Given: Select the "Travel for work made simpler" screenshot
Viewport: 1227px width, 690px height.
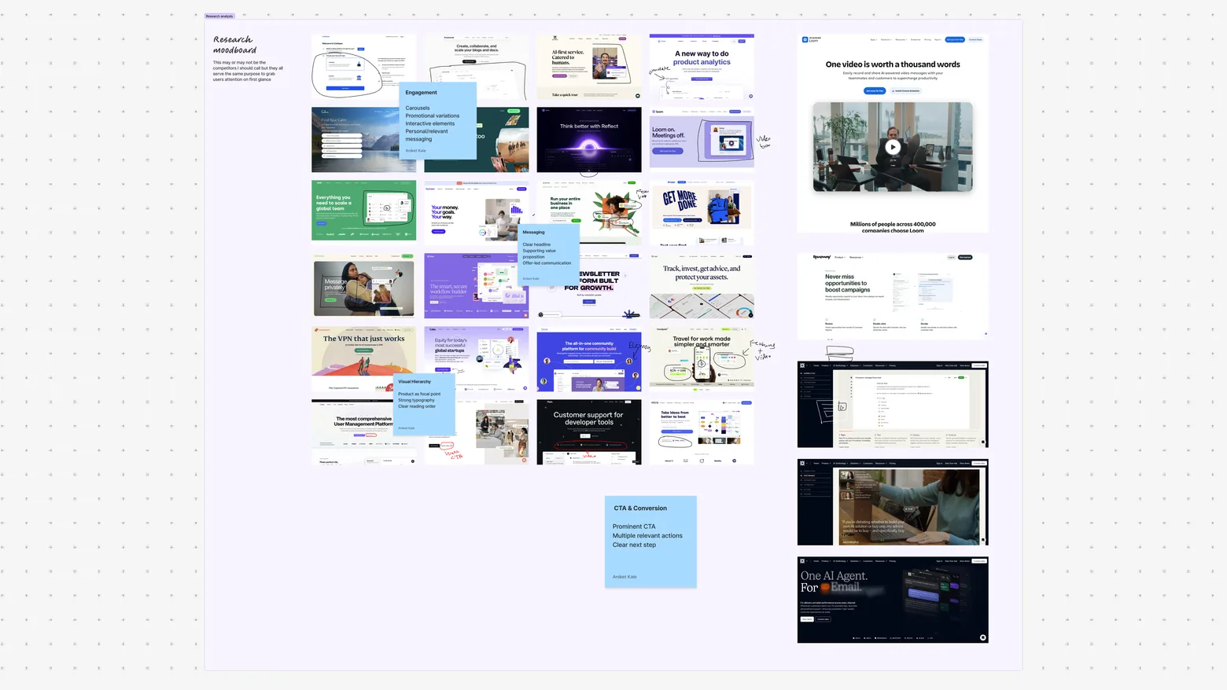Looking at the screenshot, I should click(x=702, y=358).
